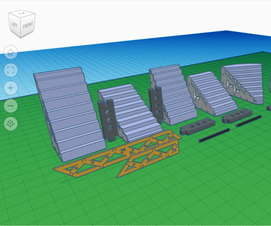Zoom in with the plus icon
Screen dimensions: 271x226
[11, 88]
